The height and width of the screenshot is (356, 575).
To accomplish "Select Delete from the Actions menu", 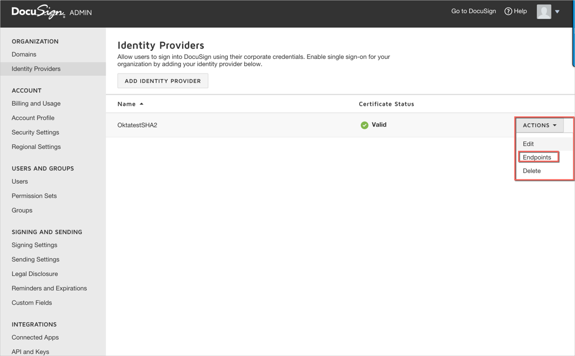I will coord(531,171).
